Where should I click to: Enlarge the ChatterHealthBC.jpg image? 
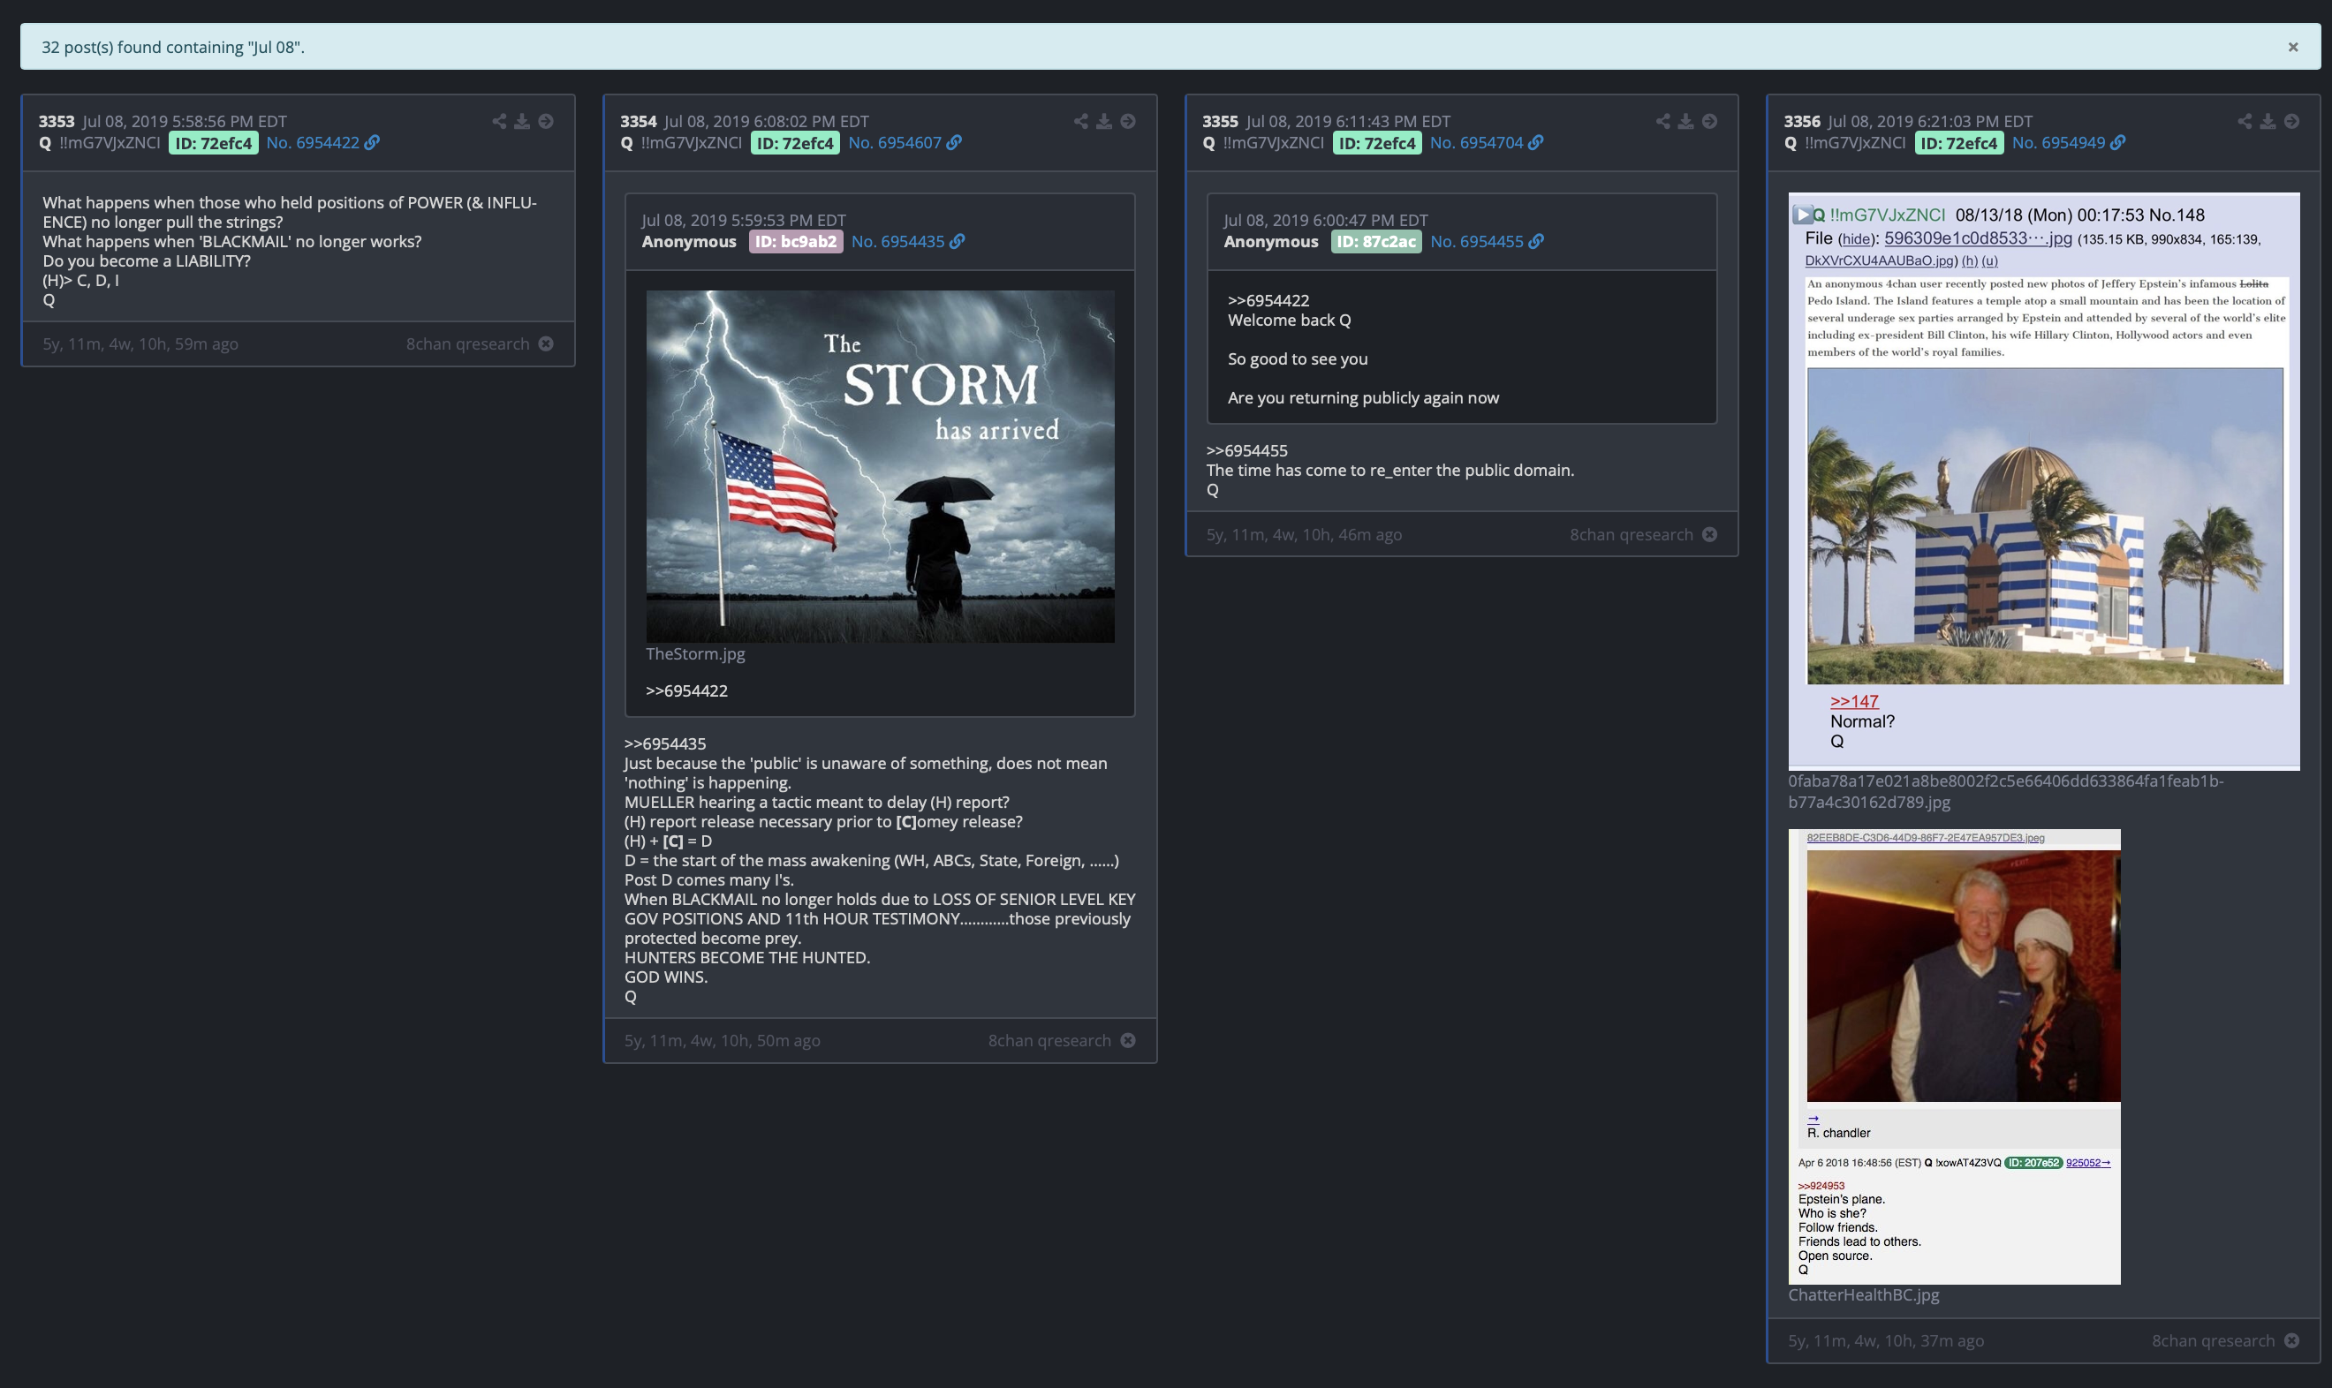tap(1954, 1056)
